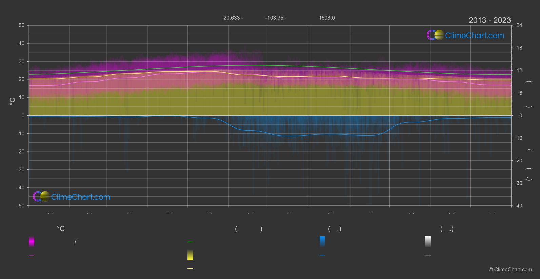540x279 pixels.
Task: Toggle the green line legend marker
Action: (190, 242)
